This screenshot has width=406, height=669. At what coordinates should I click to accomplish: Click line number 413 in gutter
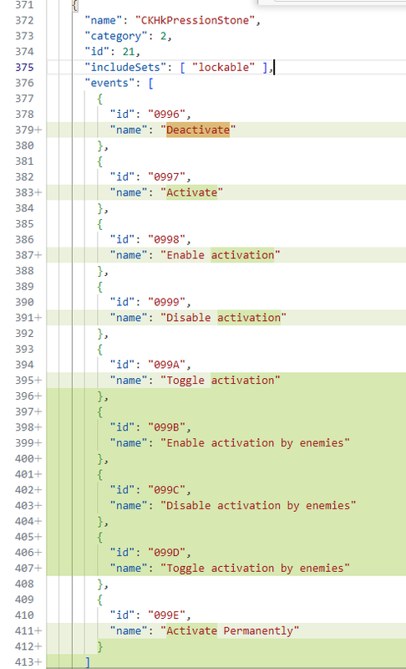tap(24, 662)
